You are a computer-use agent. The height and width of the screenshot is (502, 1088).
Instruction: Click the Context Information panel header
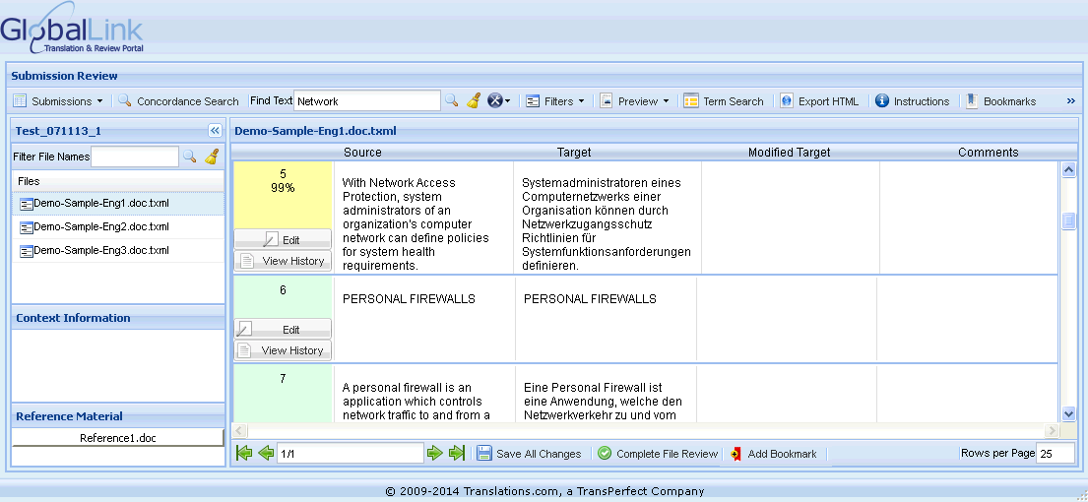118,318
